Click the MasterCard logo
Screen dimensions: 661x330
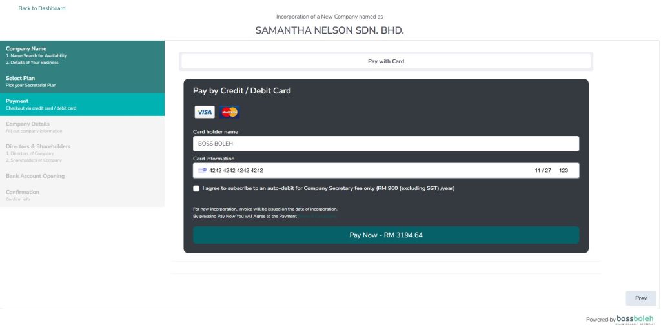(x=229, y=112)
